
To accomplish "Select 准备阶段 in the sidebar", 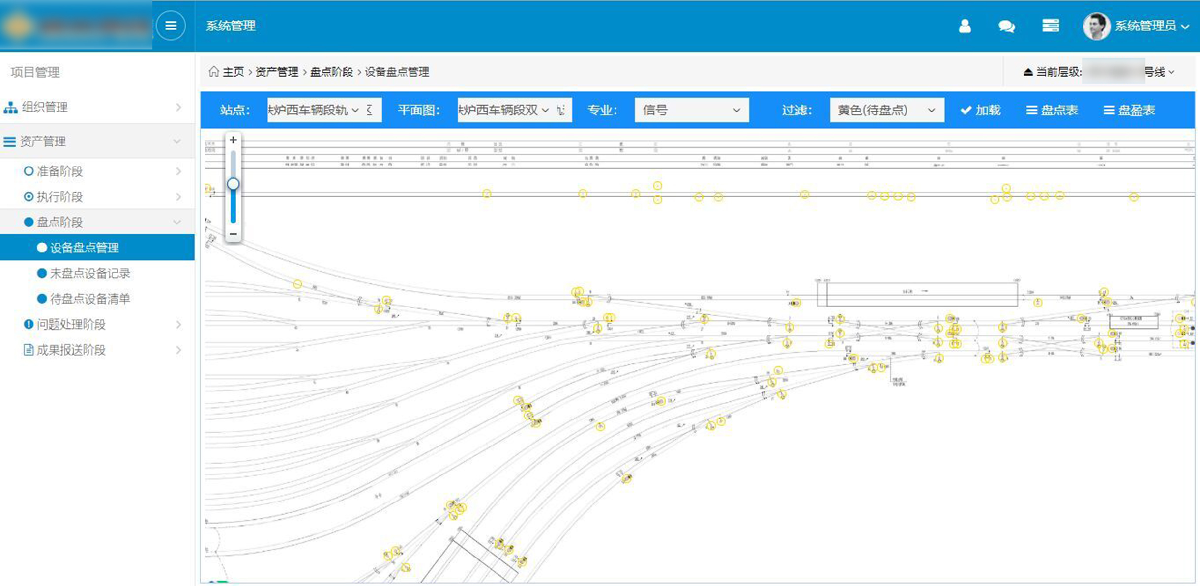I will pyautogui.click(x=59, y=171).
